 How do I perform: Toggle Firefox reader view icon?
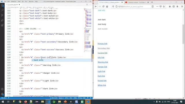pos(153,6)
